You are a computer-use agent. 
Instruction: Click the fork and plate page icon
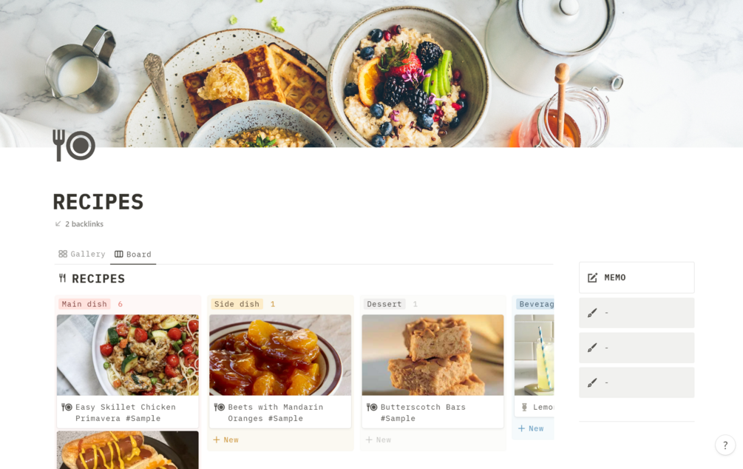[74, 145]
